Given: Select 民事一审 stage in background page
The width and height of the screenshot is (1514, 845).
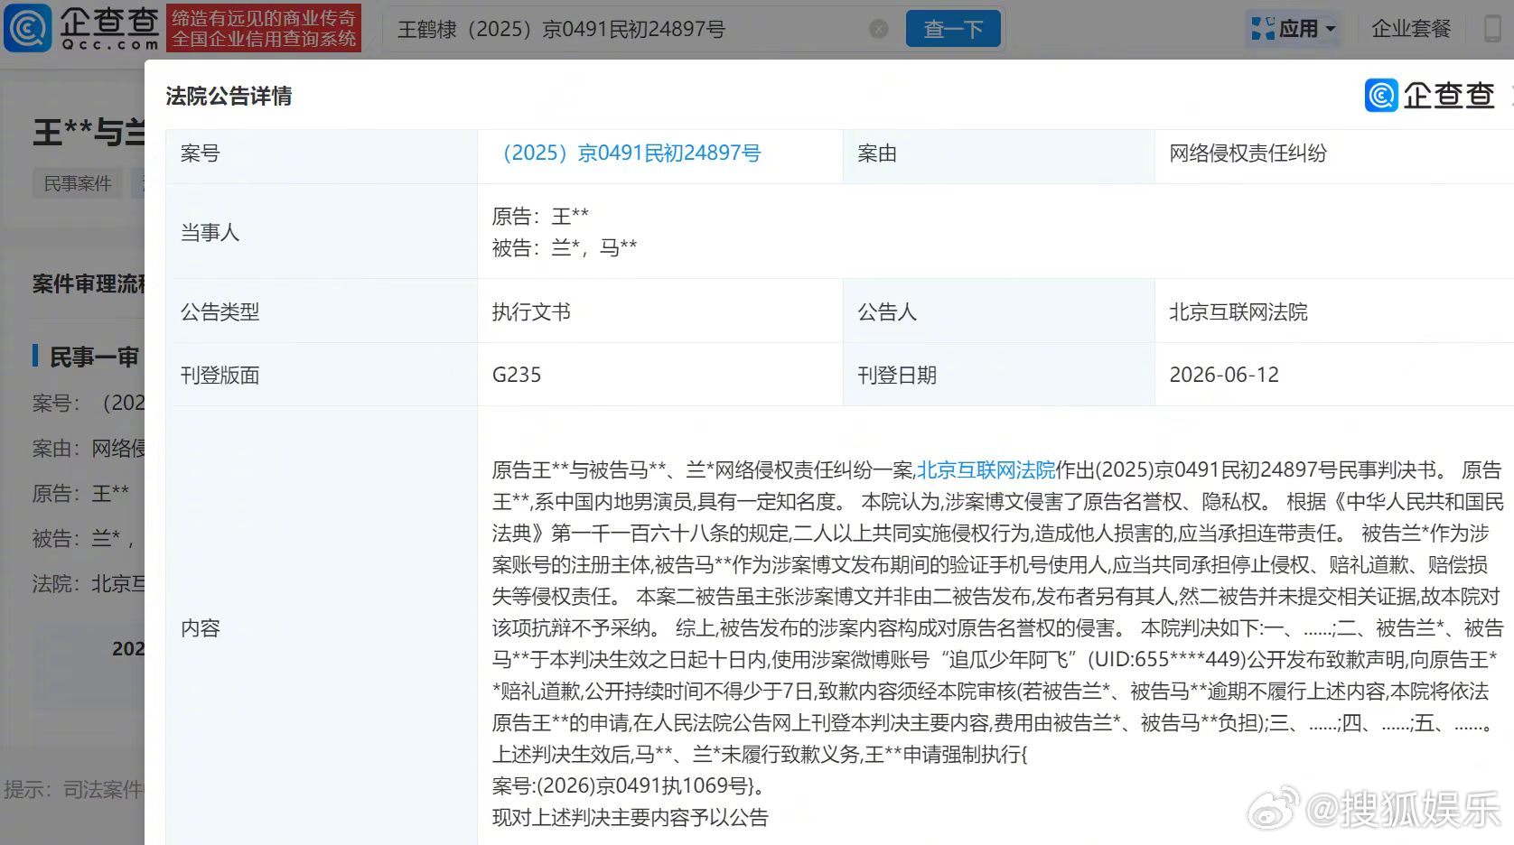Looking at the screenshot, I should coord(94,357).
